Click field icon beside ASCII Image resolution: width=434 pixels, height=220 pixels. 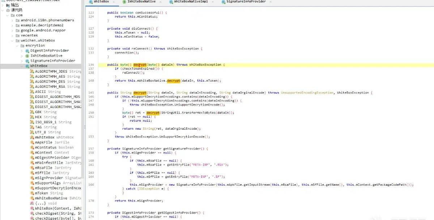tap(32, 92)
